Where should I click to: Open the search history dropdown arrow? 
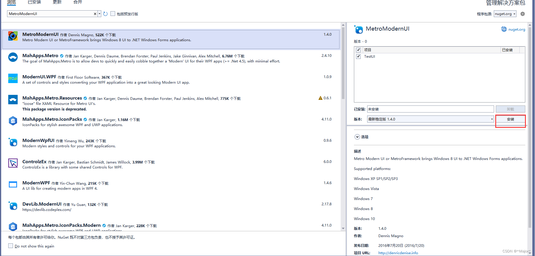[100, 14]
